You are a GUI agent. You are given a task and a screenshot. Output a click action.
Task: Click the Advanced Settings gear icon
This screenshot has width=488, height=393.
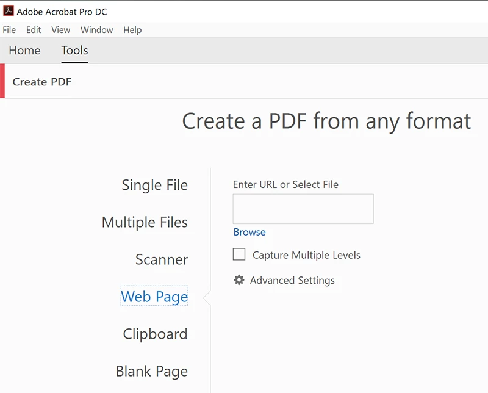click(x=239, y=280)
